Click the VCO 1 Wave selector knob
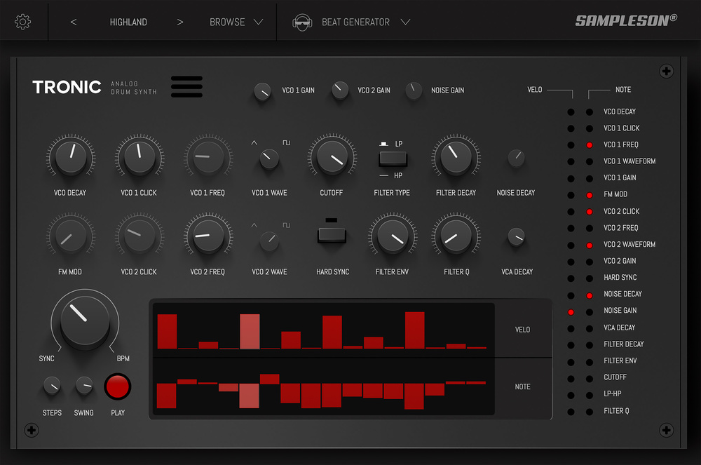The height and width of the screenshot is (465, 701). 269,159
